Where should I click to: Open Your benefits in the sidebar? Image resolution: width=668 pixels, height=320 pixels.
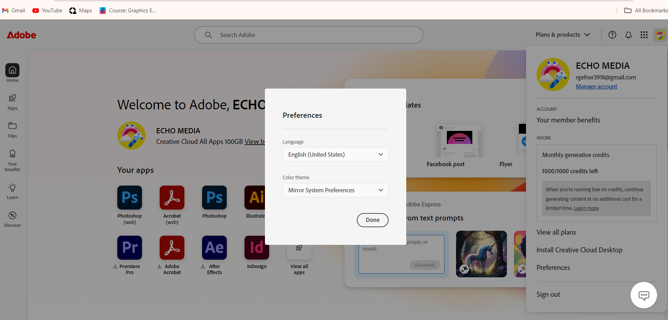pyautogui.click(x=12, y=154)
